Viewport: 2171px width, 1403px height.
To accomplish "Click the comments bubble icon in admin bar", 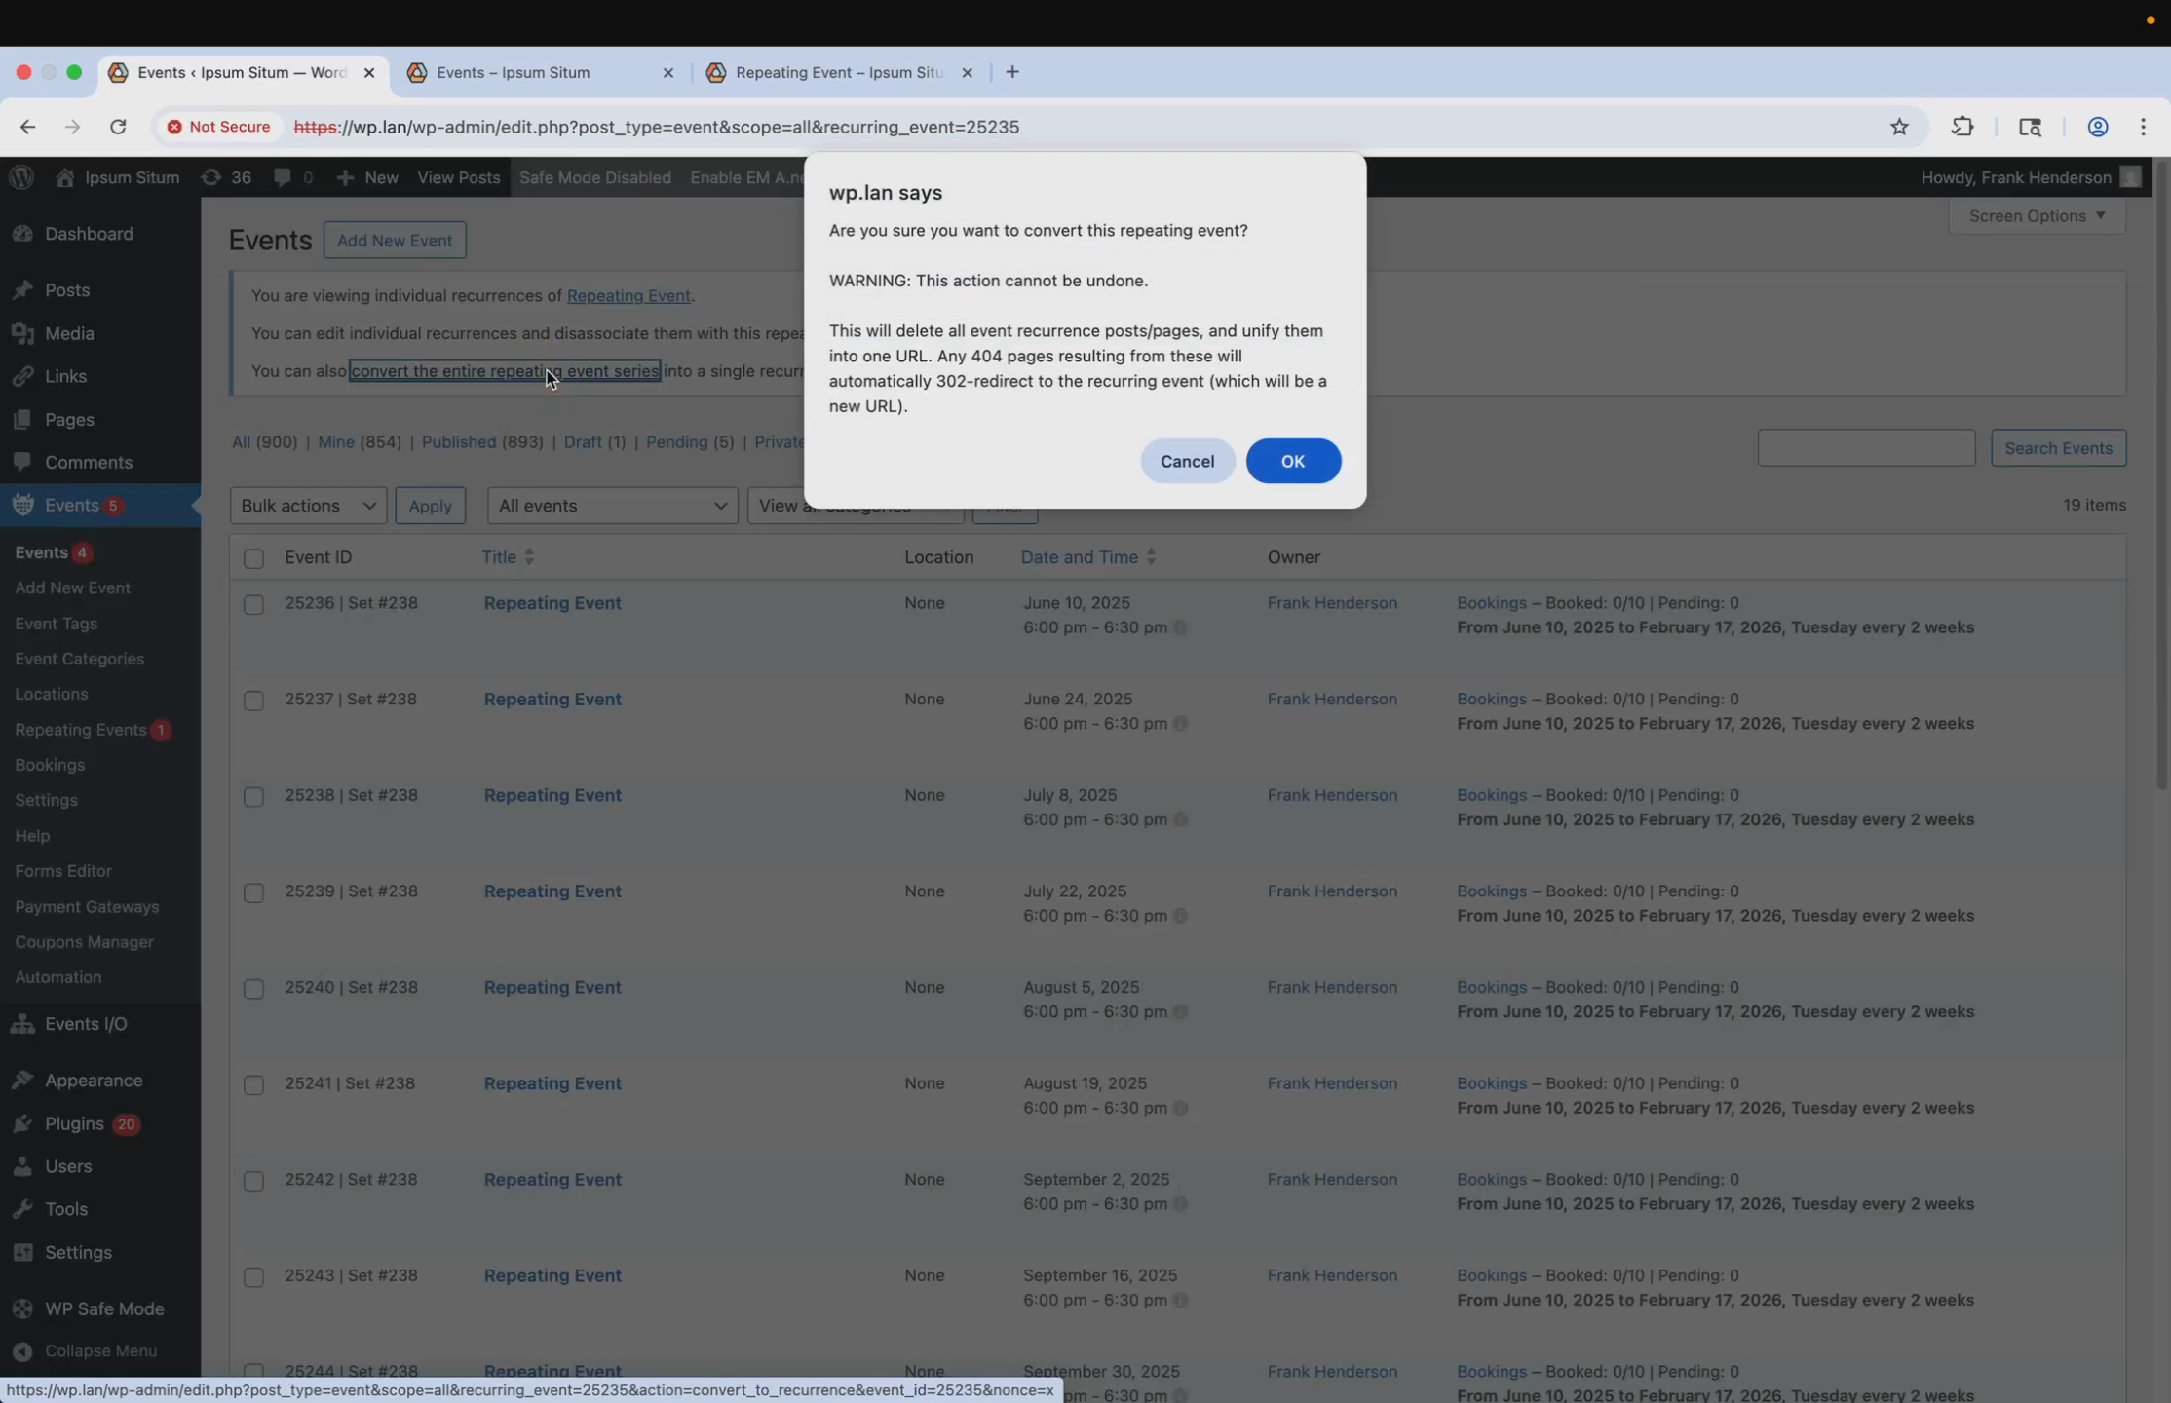I will pos(283,177).
